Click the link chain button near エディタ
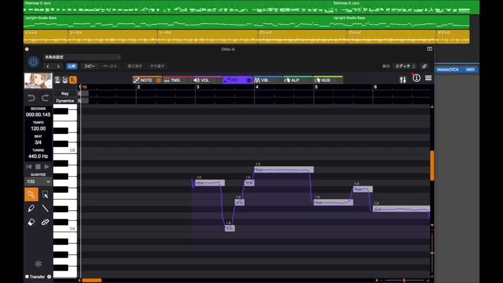The height and width of the screenshot is (283, 503). (x=424, y=66)
